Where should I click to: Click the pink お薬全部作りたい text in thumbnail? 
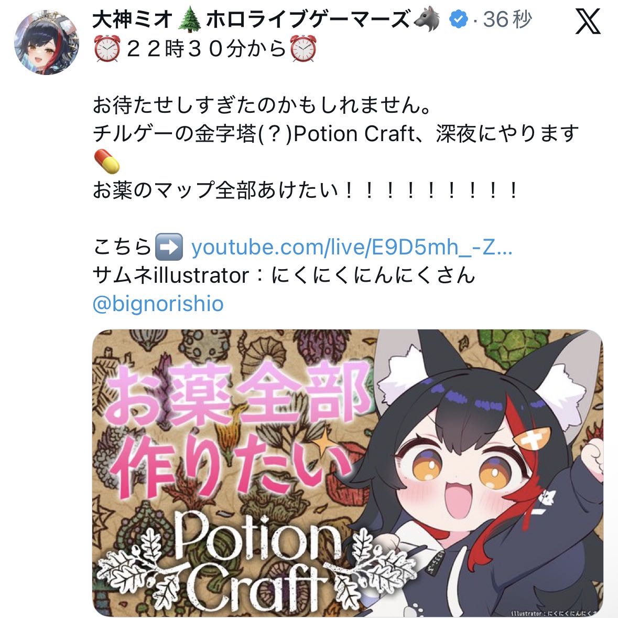point(236,430)
